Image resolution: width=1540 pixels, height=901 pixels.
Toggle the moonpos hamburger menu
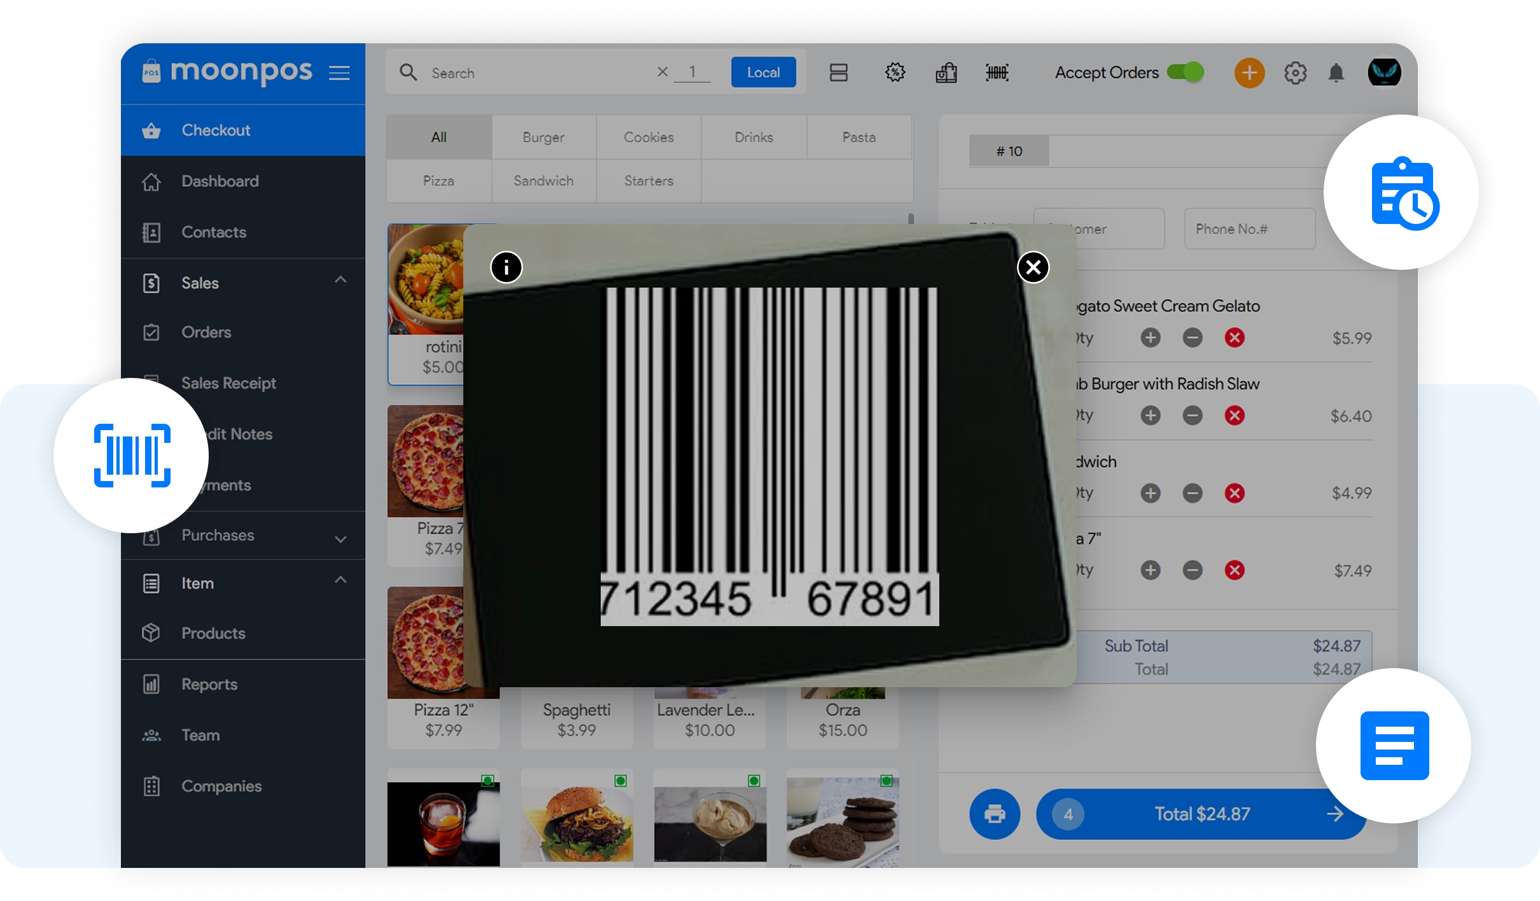pos(339,73)
